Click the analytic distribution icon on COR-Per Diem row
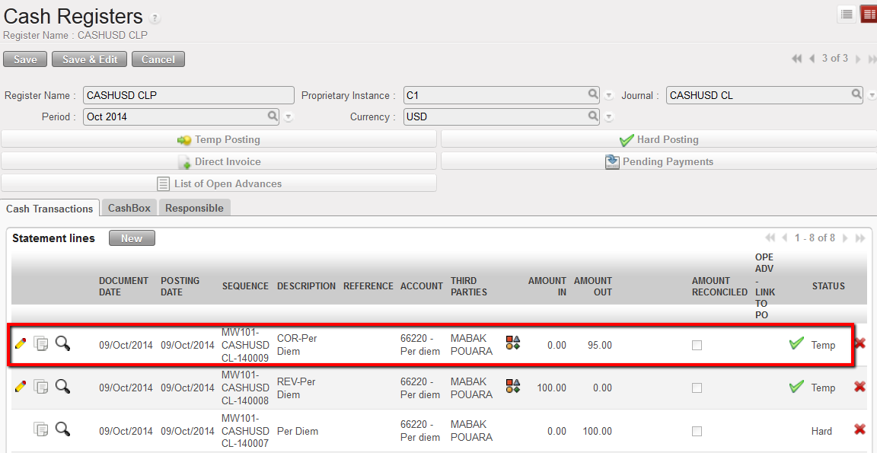The height and width of the screenshot is (453, 877). point(513,343)
